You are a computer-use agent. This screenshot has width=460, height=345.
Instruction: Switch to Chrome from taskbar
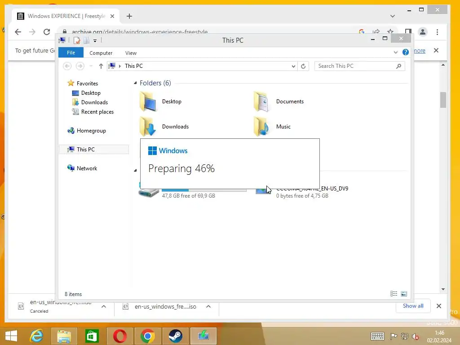click(x=147, y=336)
